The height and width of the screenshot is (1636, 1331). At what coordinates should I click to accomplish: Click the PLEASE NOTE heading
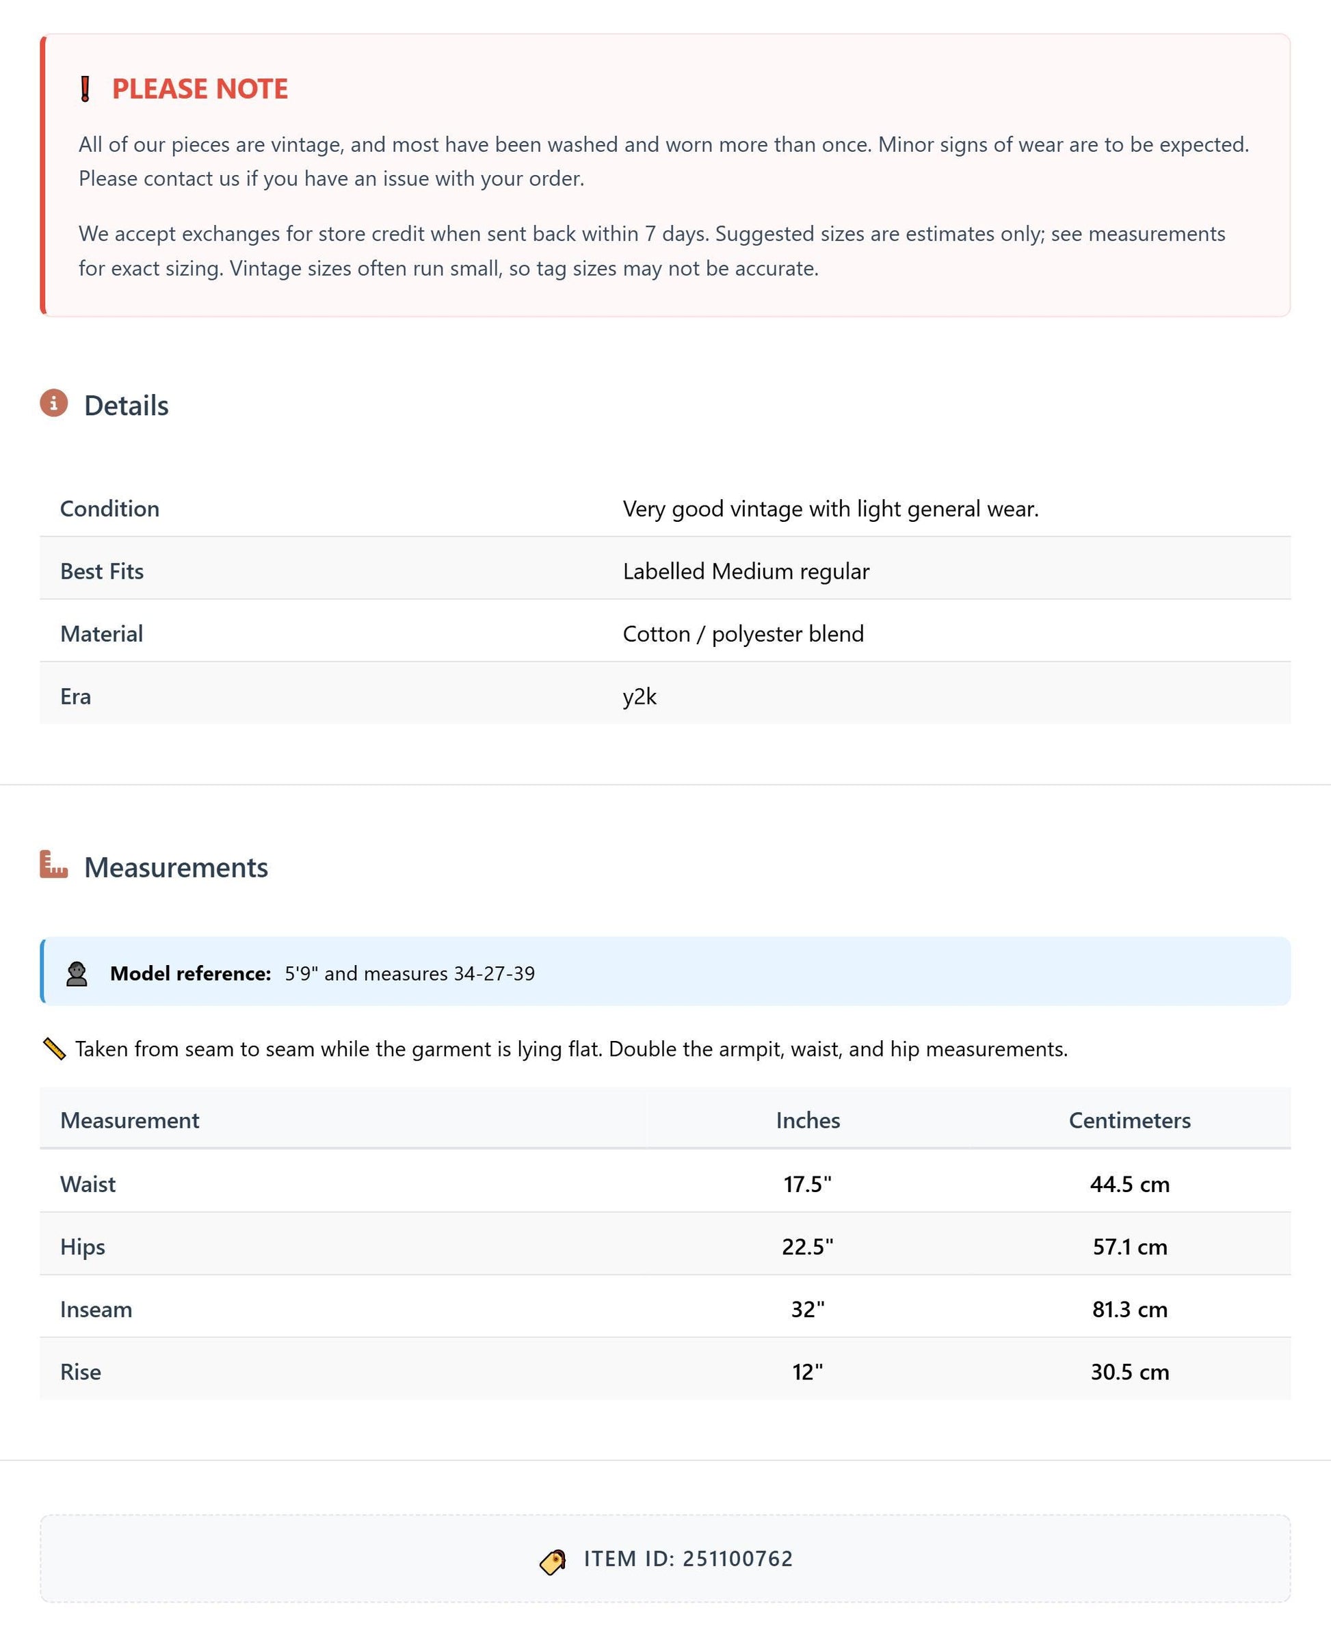[200, 89]
